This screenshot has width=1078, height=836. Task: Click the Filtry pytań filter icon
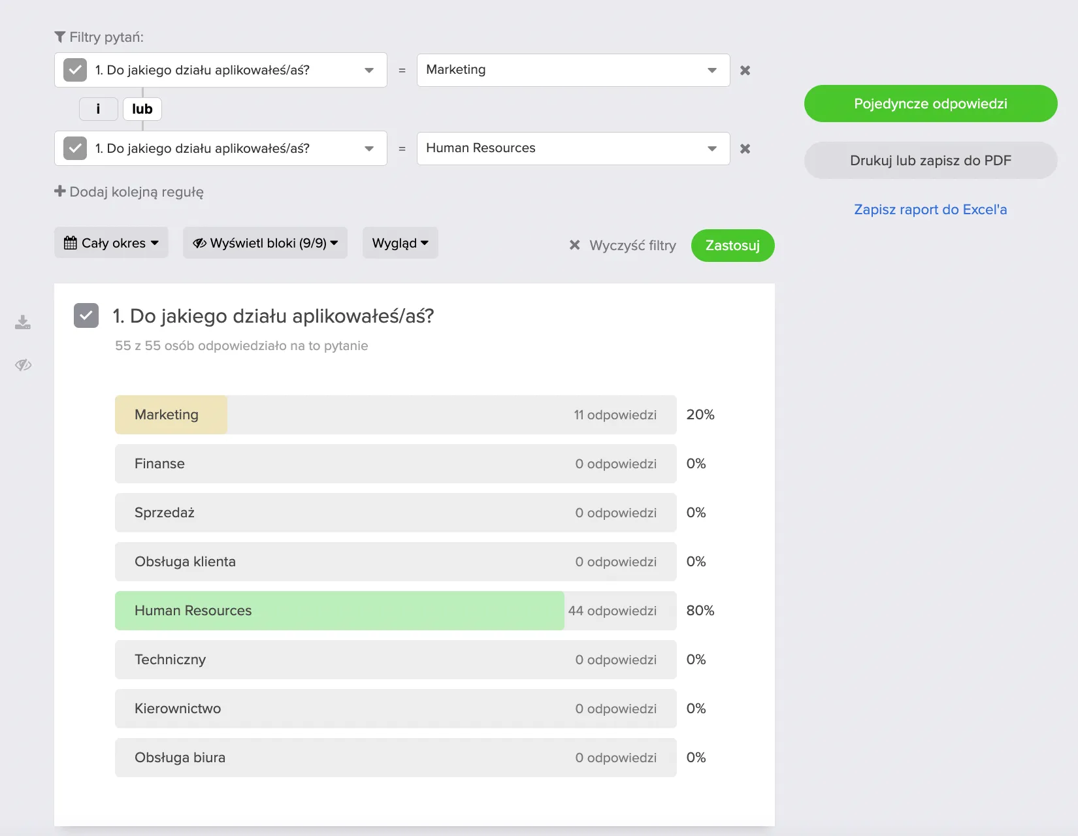60,37
